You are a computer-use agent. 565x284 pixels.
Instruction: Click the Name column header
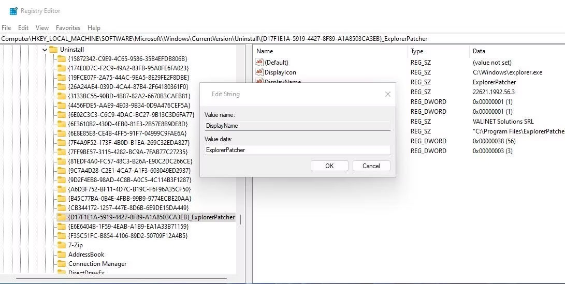(265, 51)
